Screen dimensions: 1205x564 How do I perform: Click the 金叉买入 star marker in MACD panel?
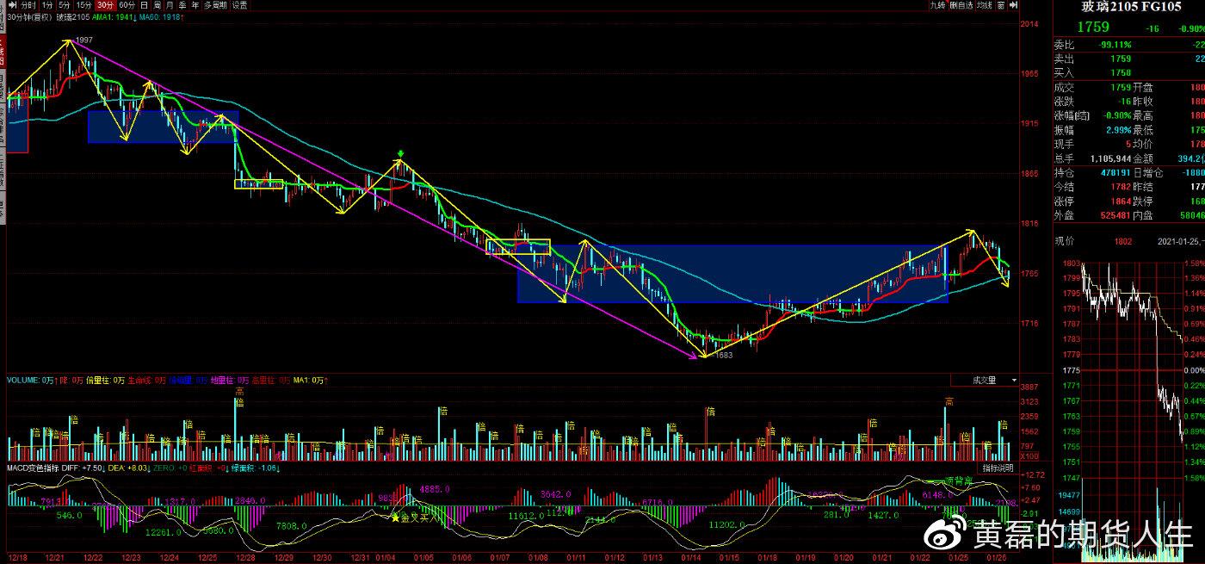coord(396,517)
